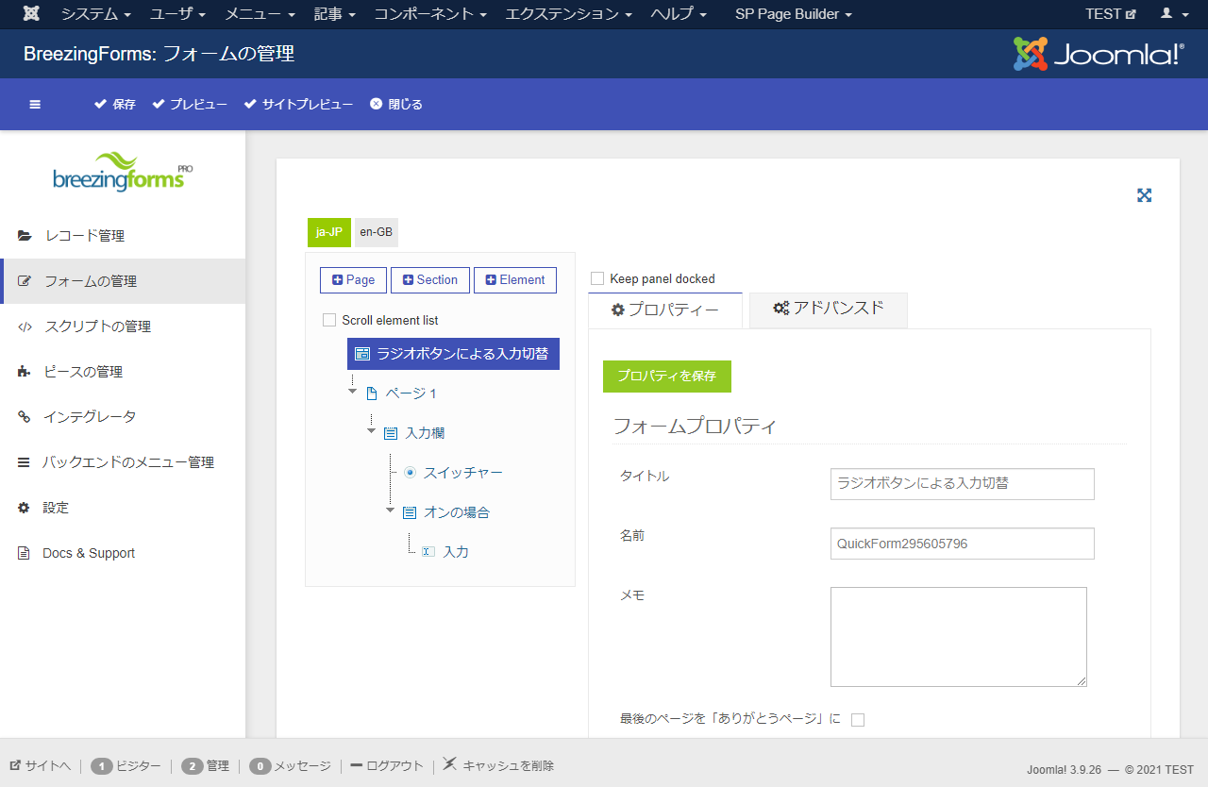Open レコード管理 in the sidebar
Image resolution: width=1208 pixels, height=787 pixels.
tap(84, 236)
